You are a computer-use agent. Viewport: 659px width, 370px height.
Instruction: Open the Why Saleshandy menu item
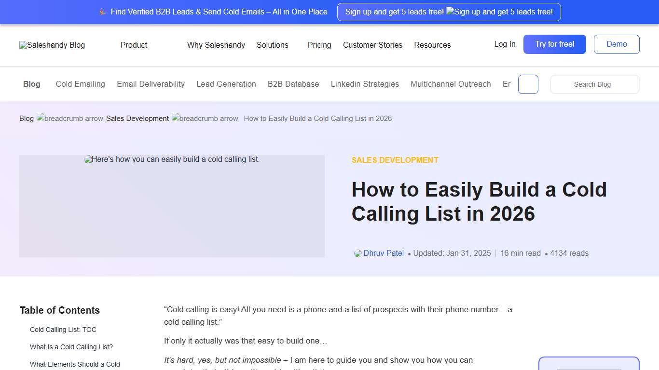(x=216, y=45)
